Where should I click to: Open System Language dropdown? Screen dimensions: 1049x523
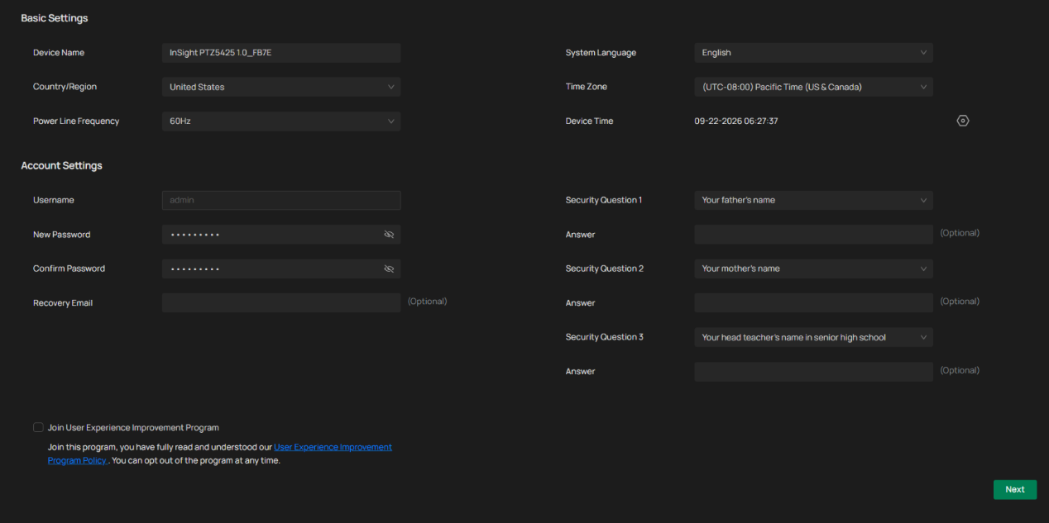(814, 53)
